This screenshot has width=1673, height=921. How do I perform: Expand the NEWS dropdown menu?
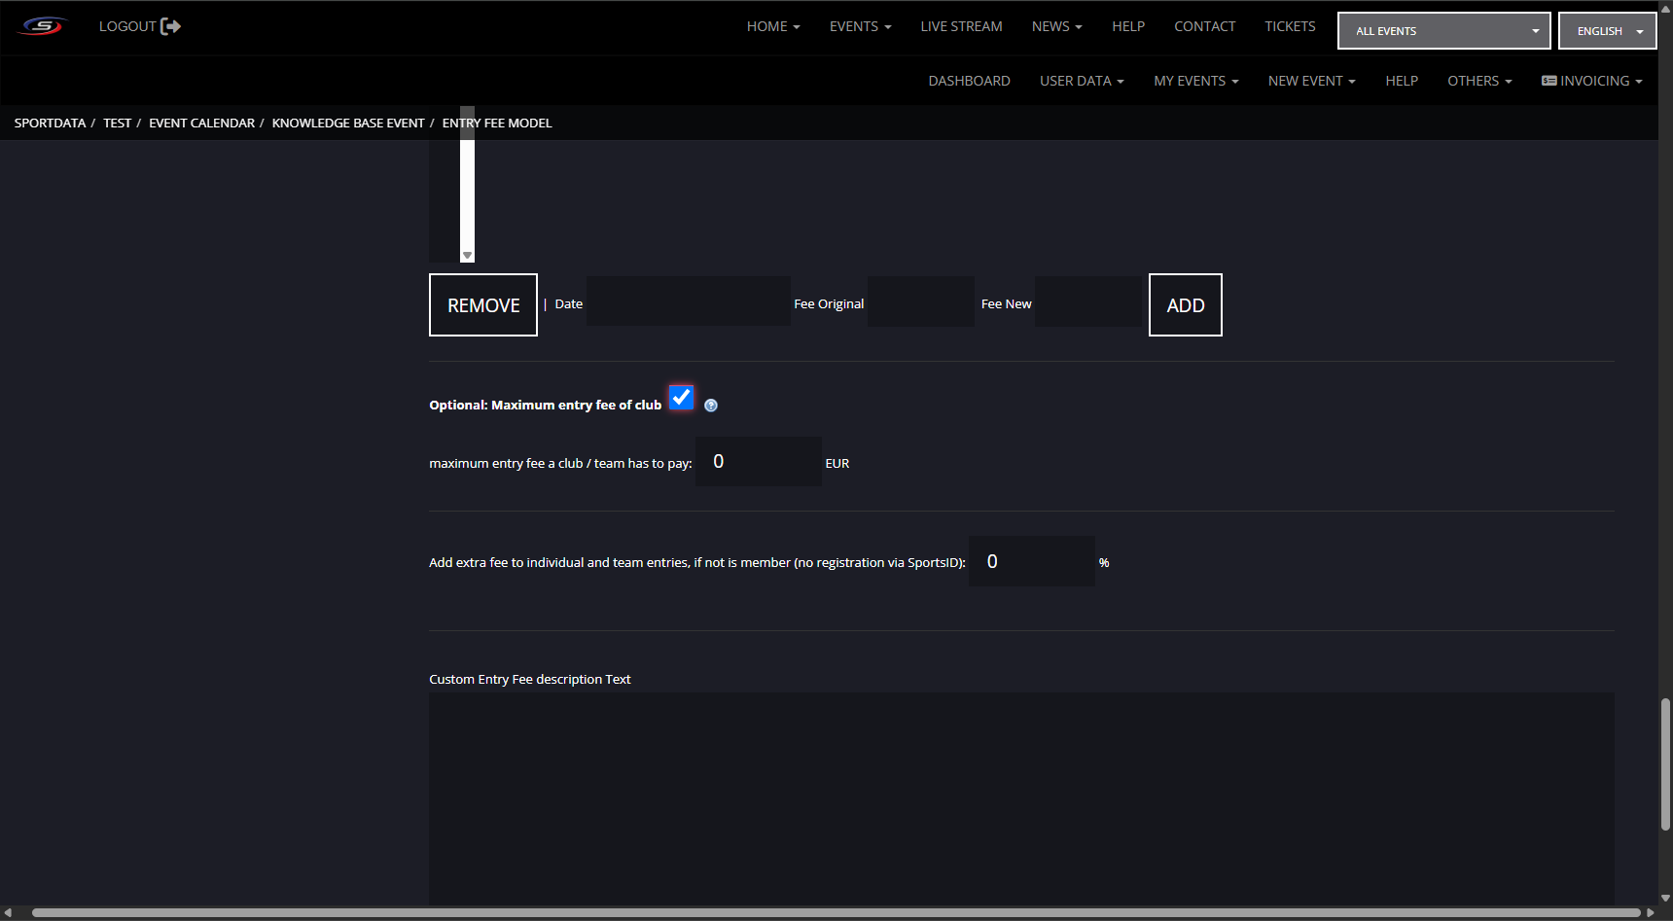pyautogui.click(x=1056, y=26)
